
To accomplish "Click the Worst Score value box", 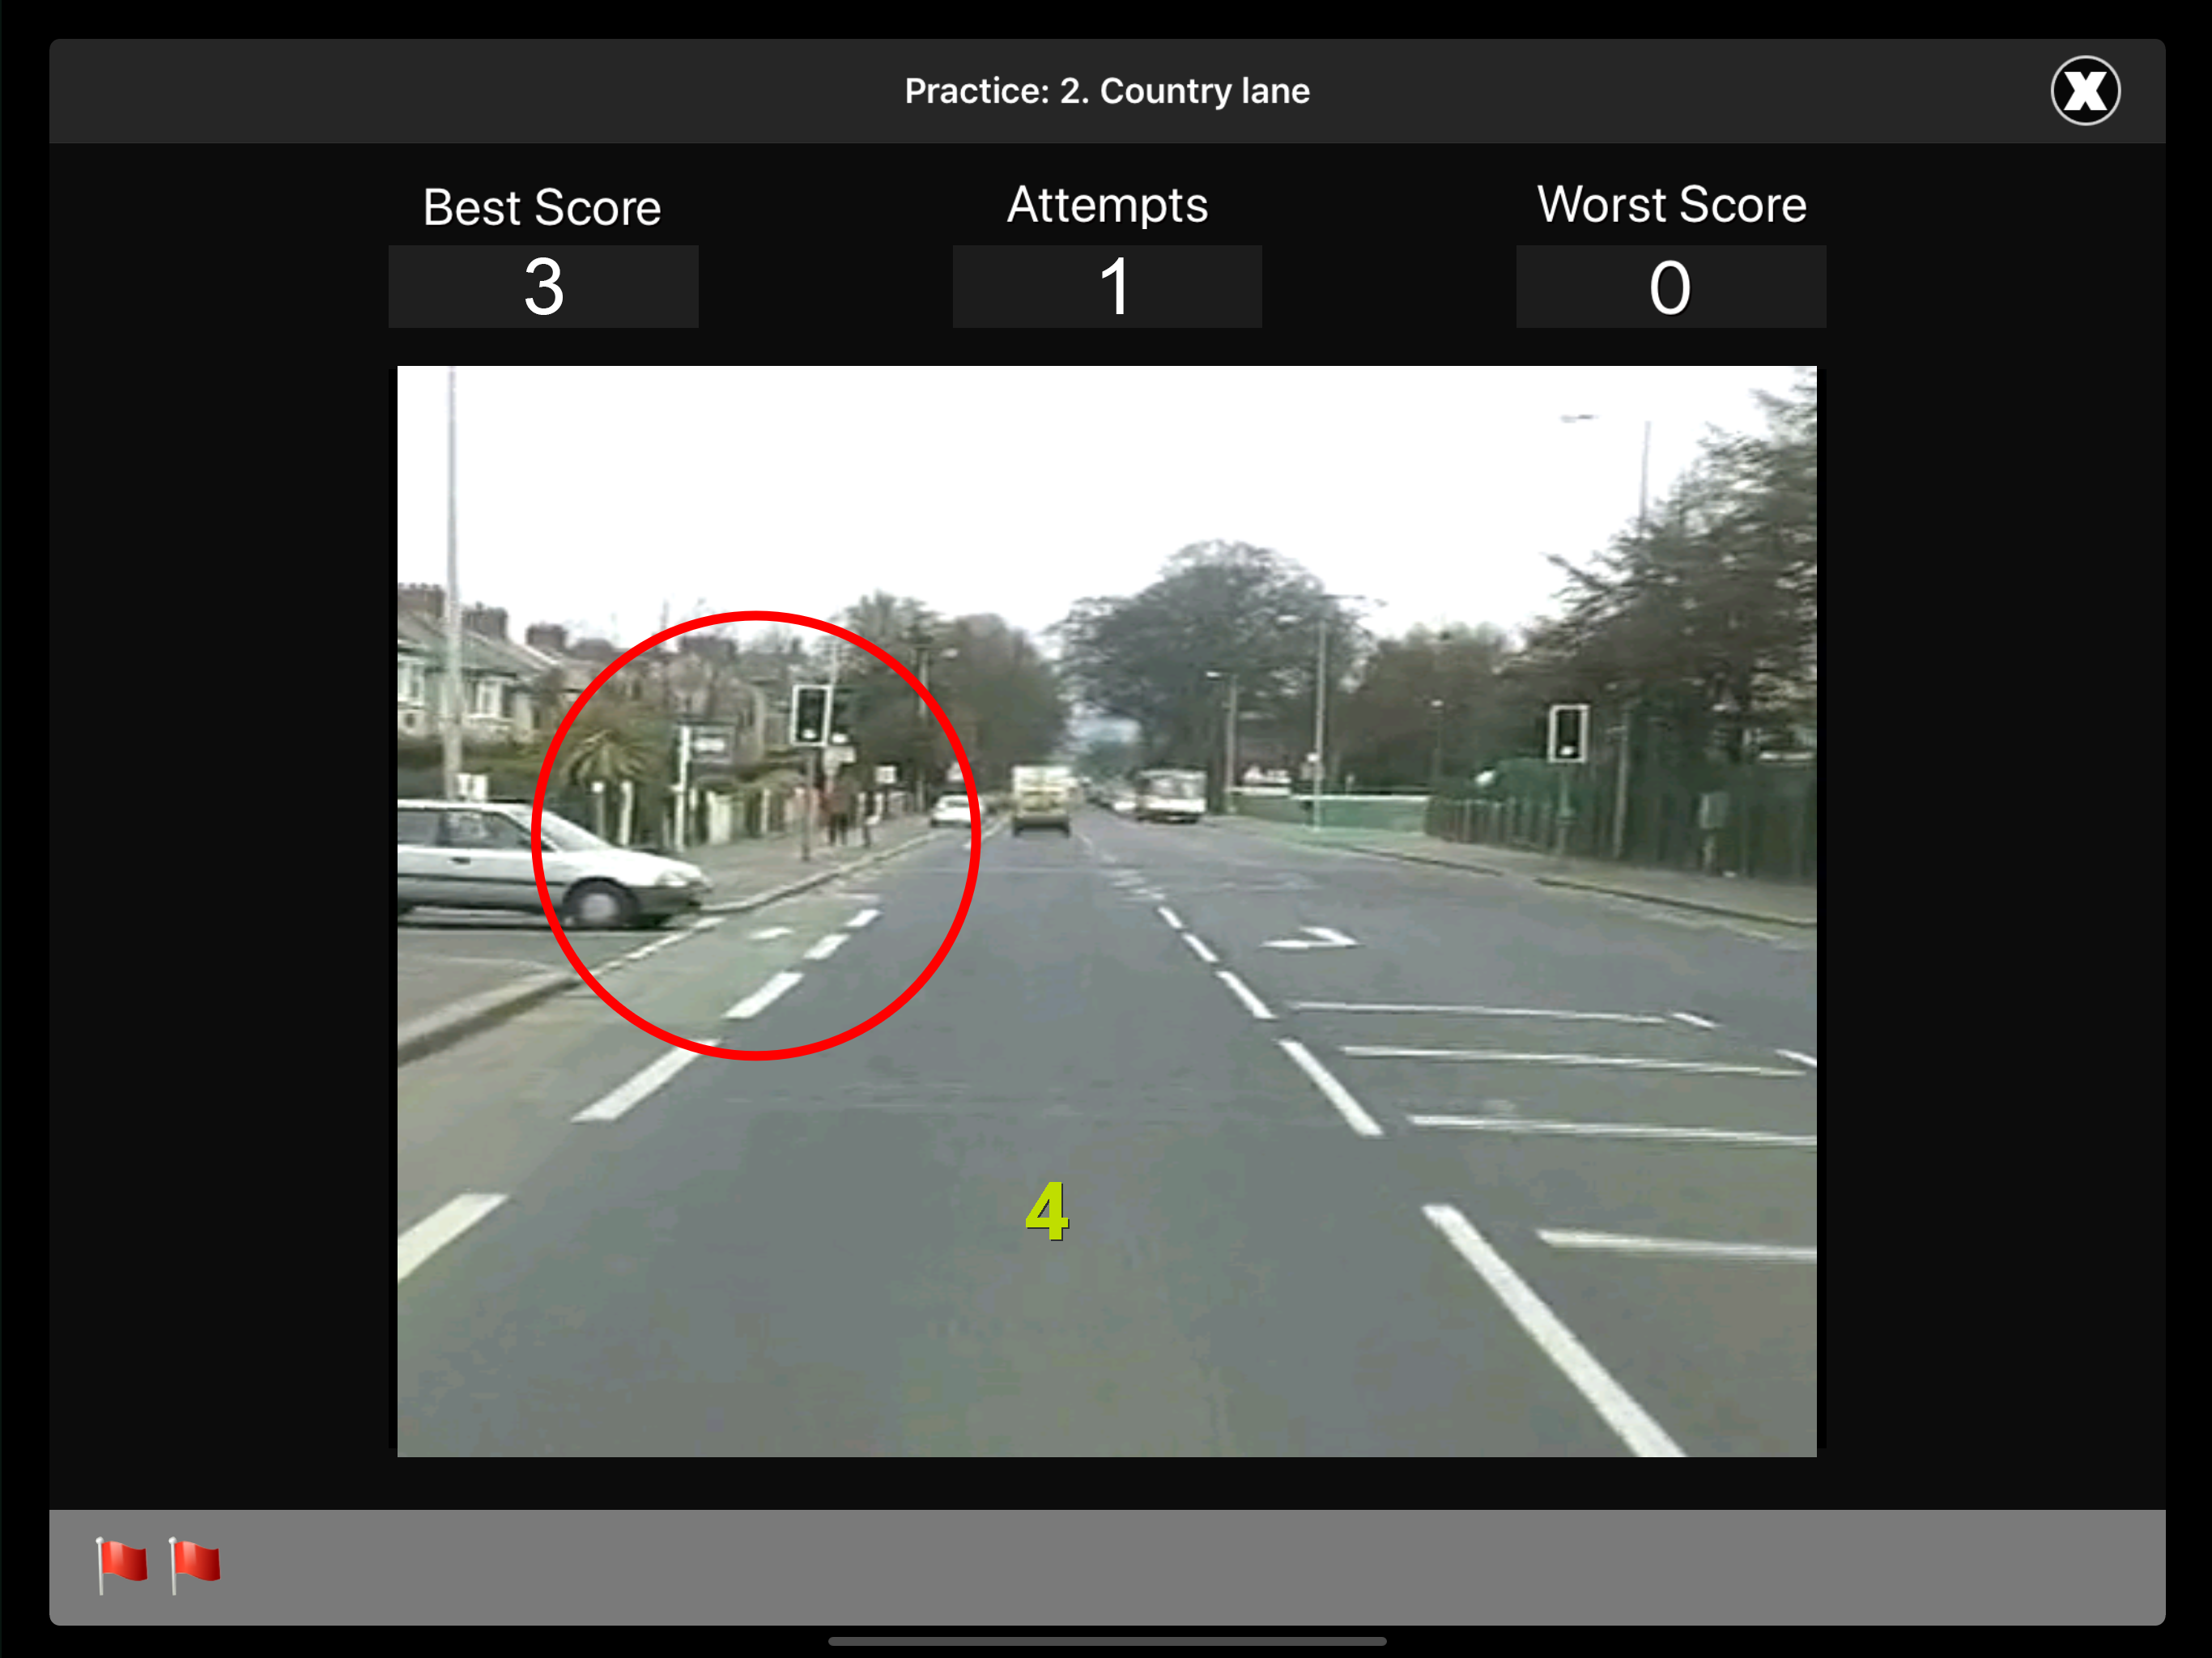I will 1670,287.
